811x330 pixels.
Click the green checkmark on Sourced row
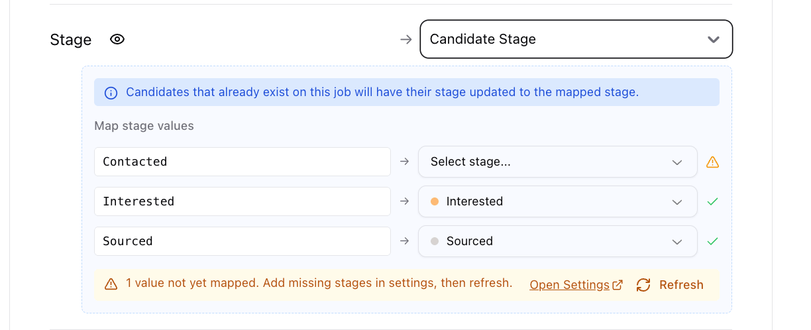712,241
